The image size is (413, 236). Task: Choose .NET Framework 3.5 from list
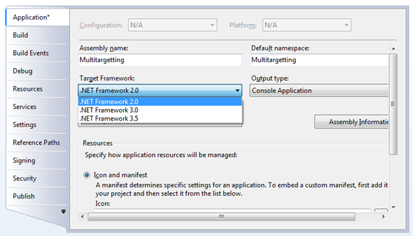(x=160, y=119)
